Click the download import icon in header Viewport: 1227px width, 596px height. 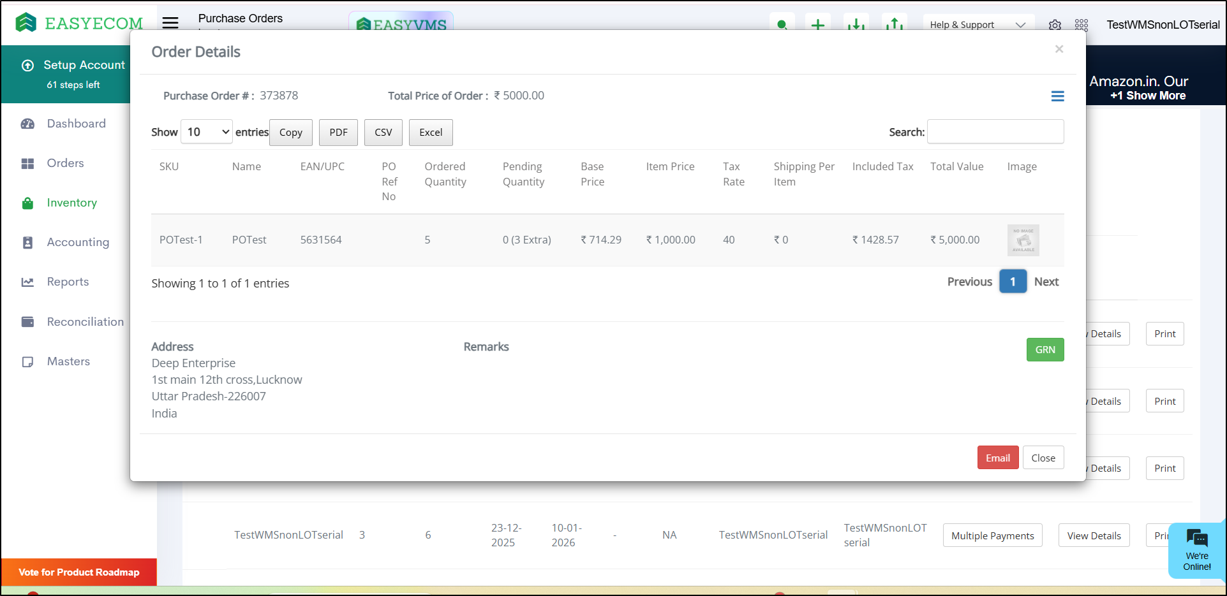[856, 24]
